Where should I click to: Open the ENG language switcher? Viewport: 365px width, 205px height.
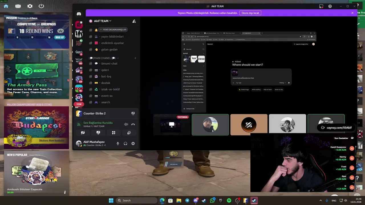[334, 200]
